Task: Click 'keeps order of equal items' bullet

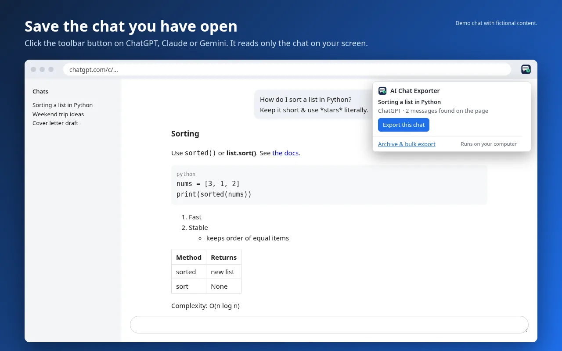Action: point(248,238)
